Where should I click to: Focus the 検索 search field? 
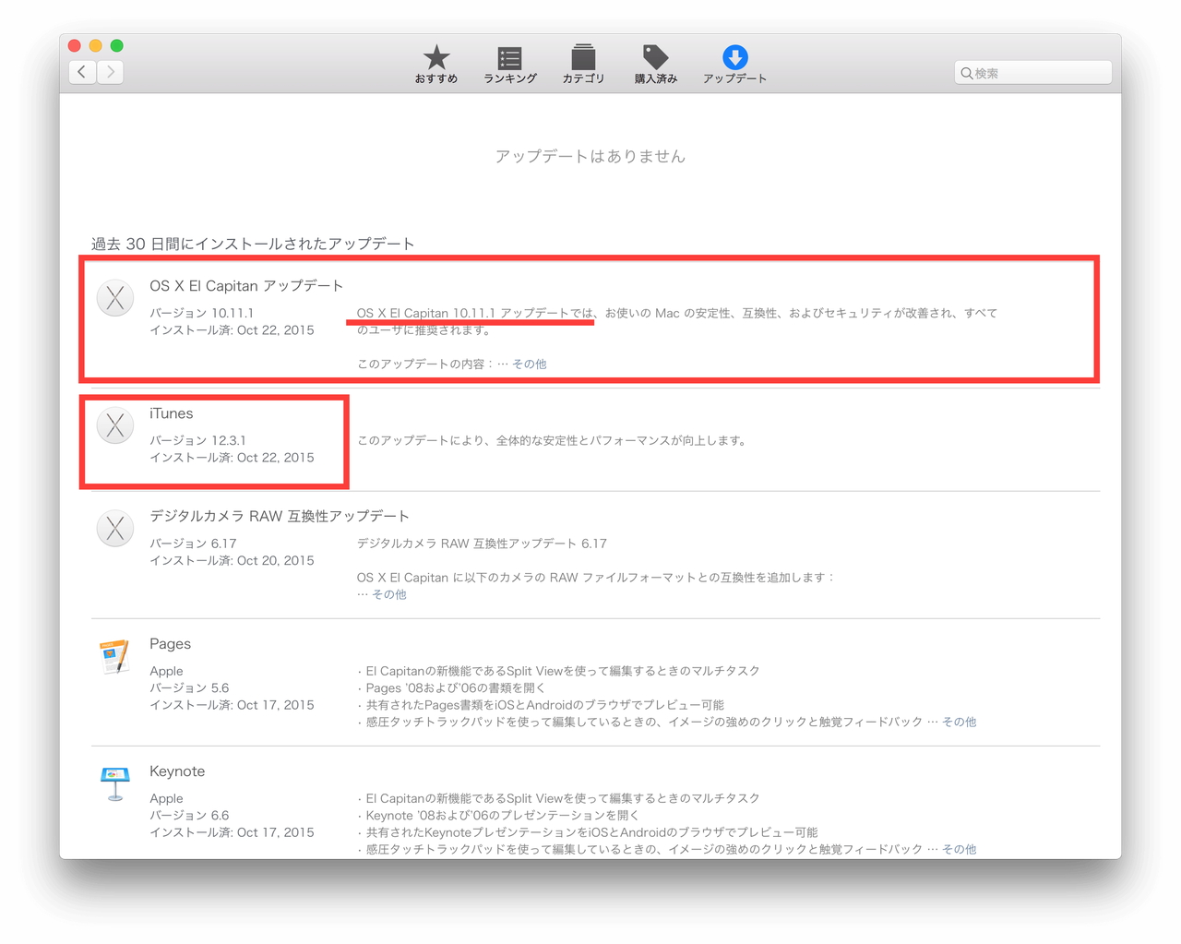pyautogui.click(x=1032, y=73)
